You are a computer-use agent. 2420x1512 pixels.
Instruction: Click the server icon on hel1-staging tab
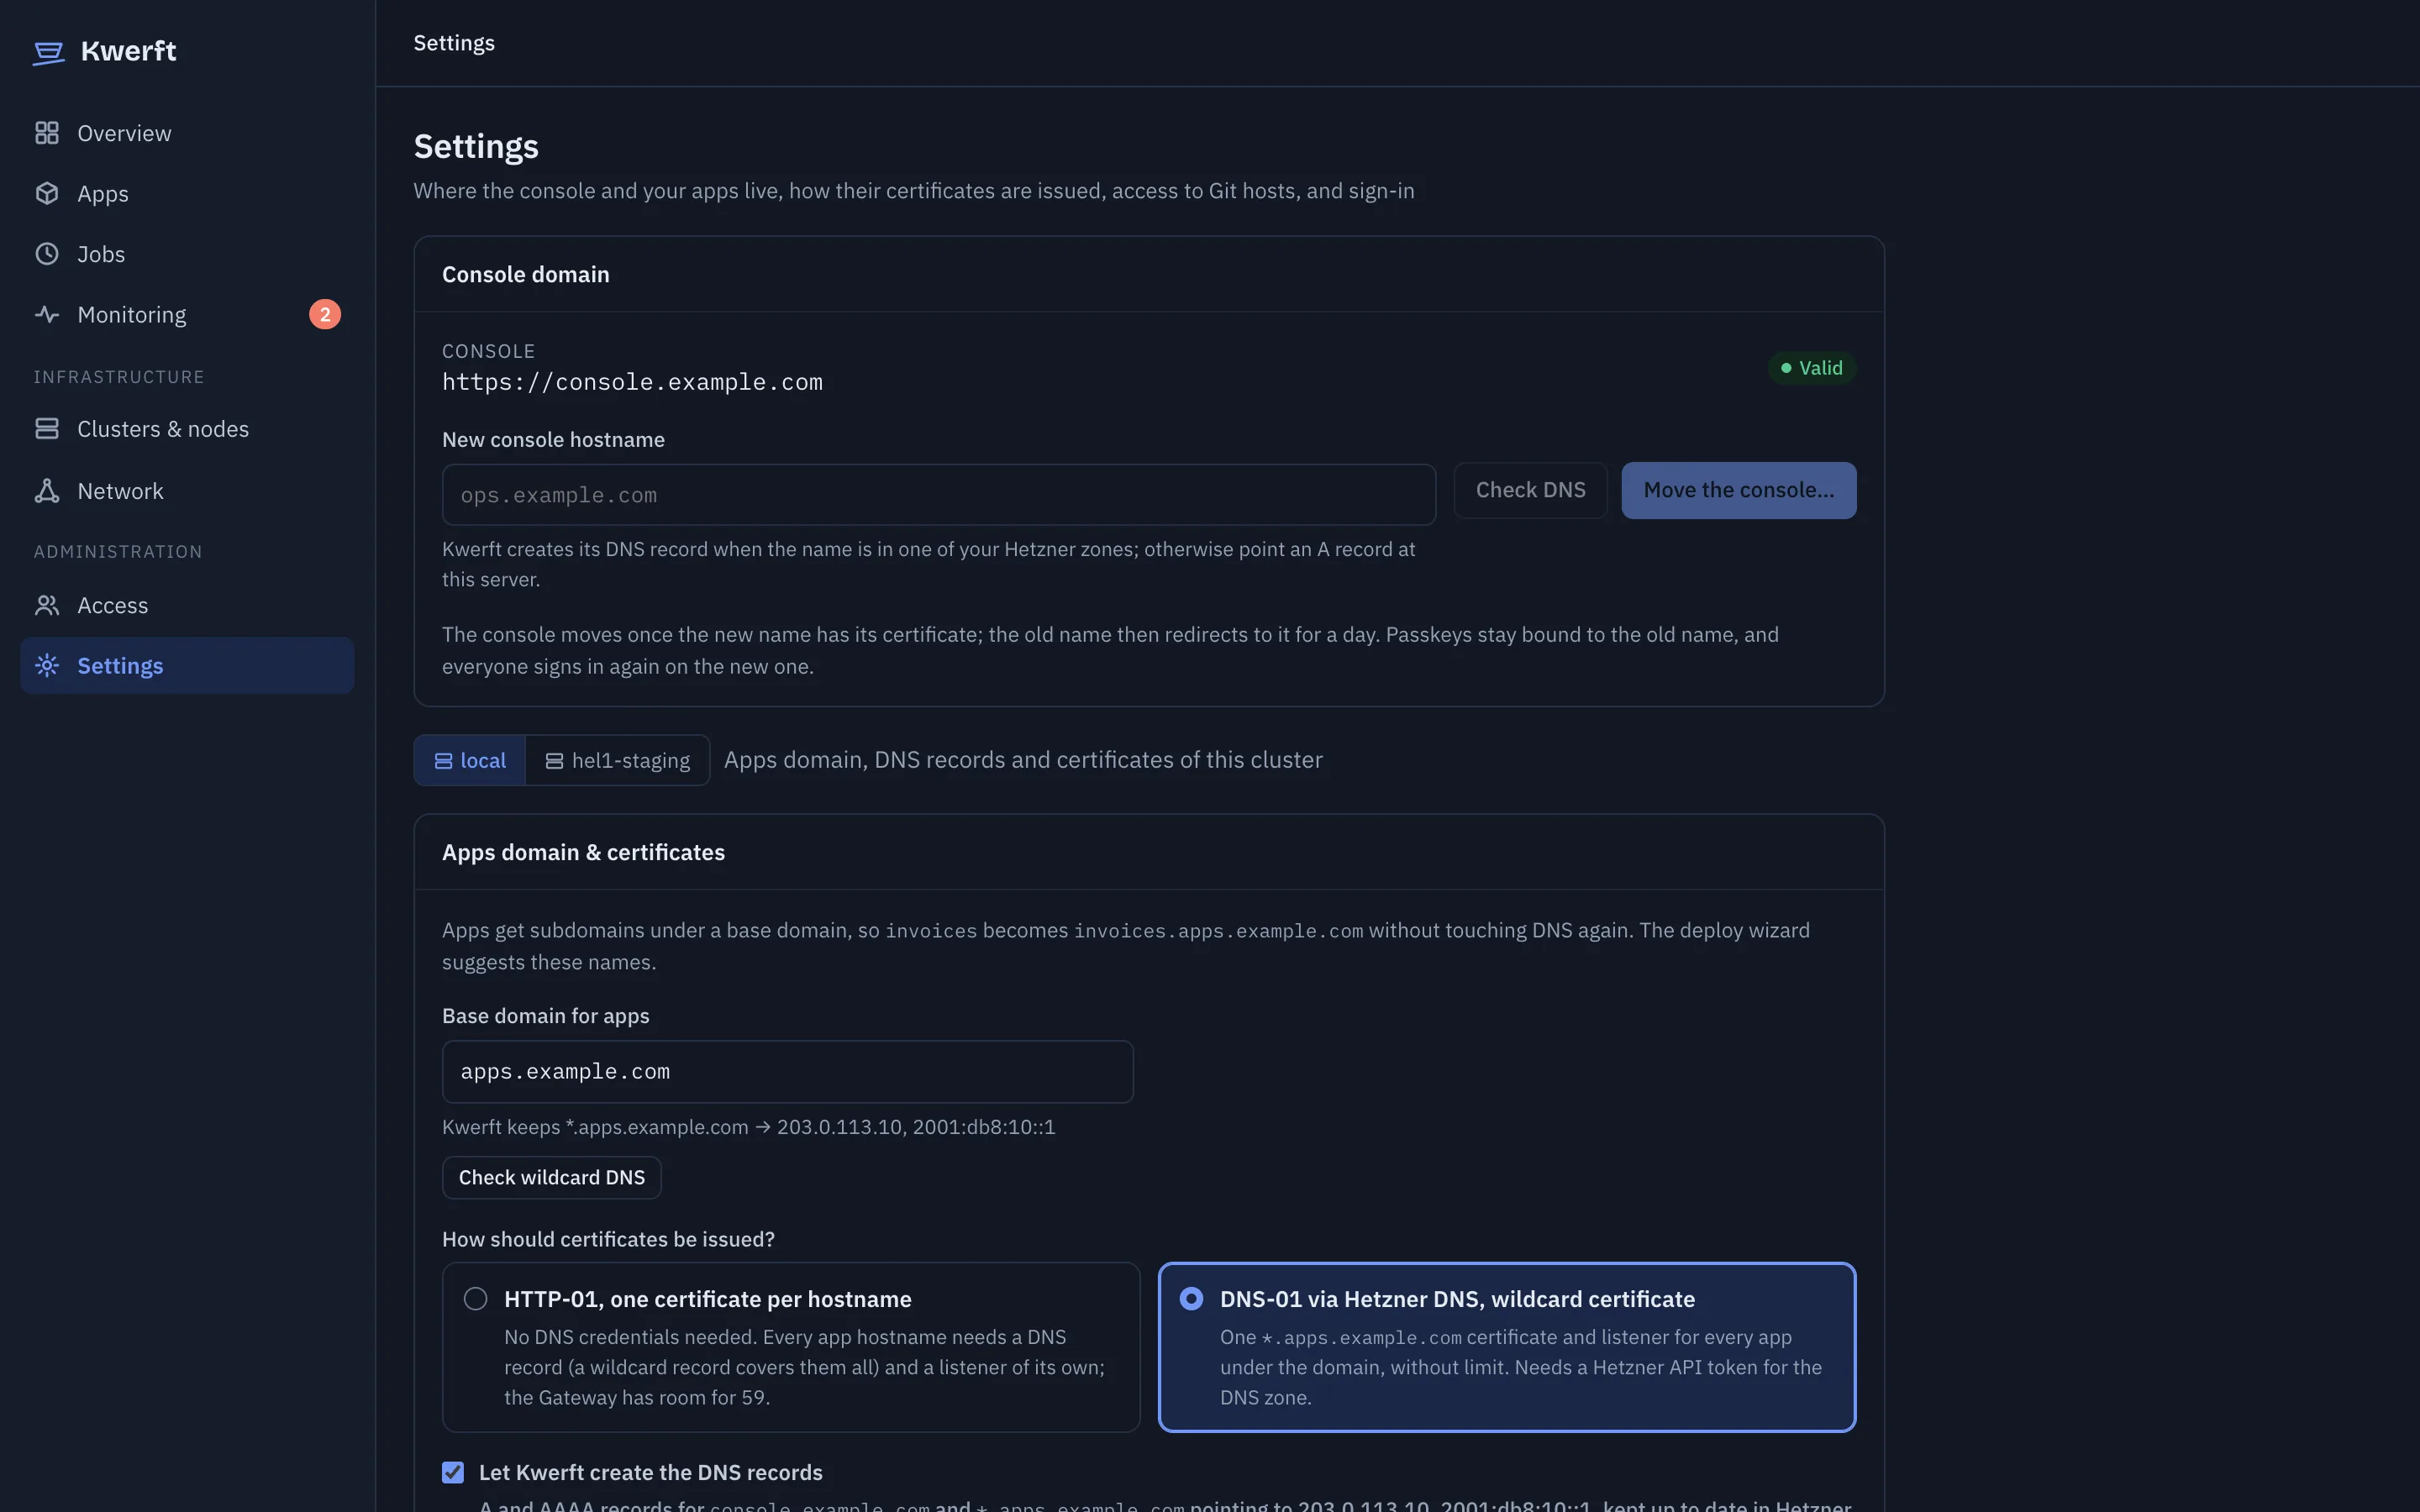(x=554, y=761)
